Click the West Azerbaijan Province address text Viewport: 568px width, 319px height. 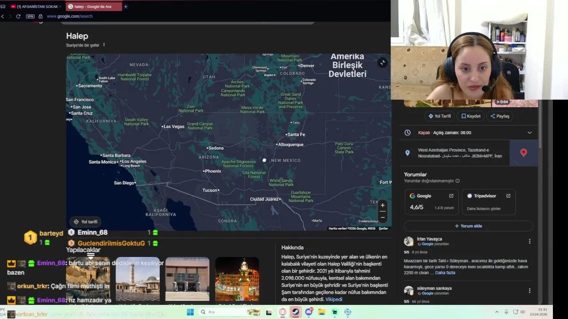click(460, 153)
